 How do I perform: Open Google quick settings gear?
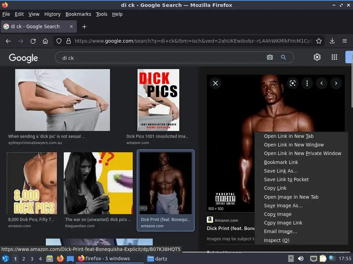click(x=317, y=57)
